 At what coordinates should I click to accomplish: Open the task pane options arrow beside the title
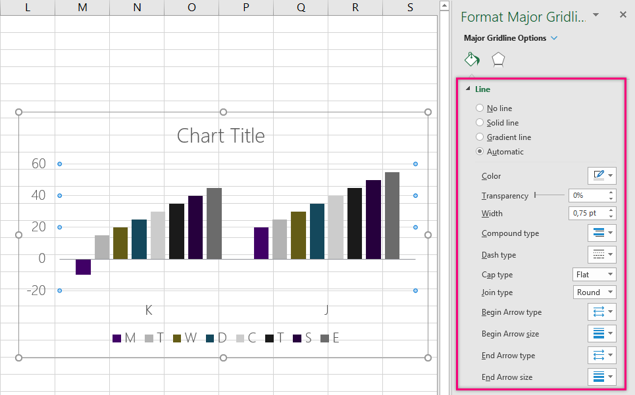(x=596, y=15)
